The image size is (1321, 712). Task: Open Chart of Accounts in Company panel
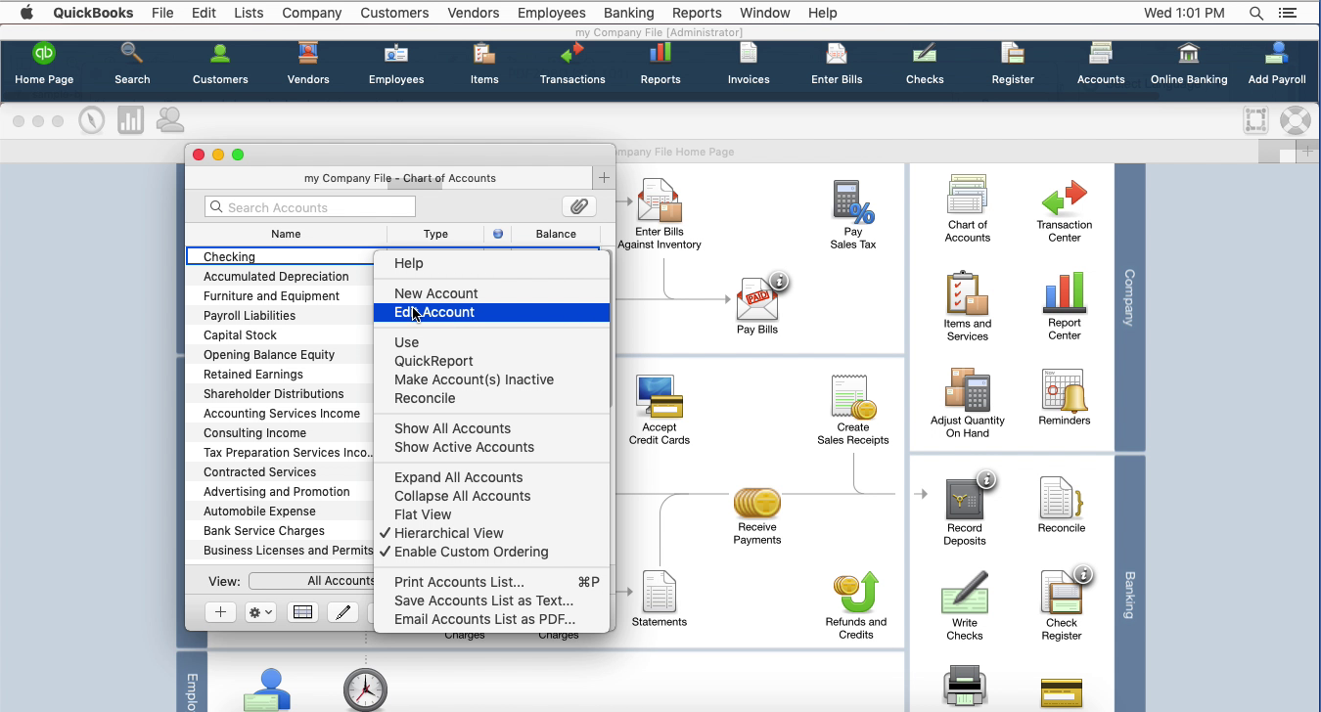click(x=968, y=208)
